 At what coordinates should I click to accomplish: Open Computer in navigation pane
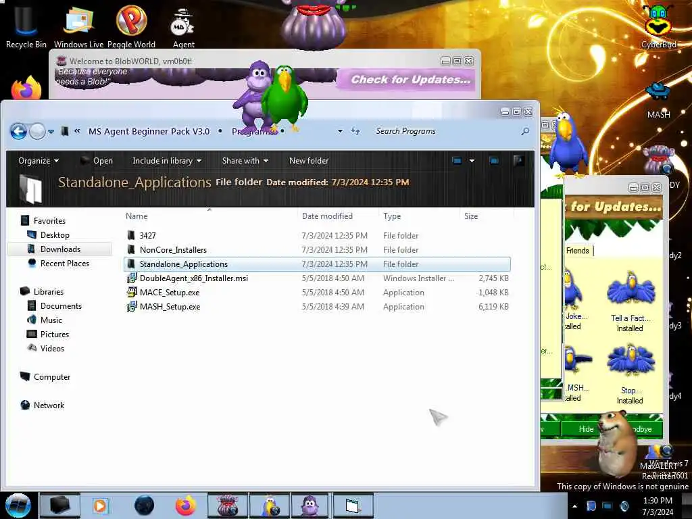click(51, 377)
